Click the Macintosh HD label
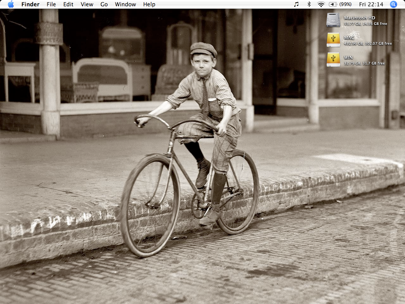This screenshot has width=405, height=304. point(360,18)
